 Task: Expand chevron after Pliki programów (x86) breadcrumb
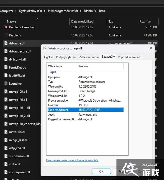(x=81, y=11)
